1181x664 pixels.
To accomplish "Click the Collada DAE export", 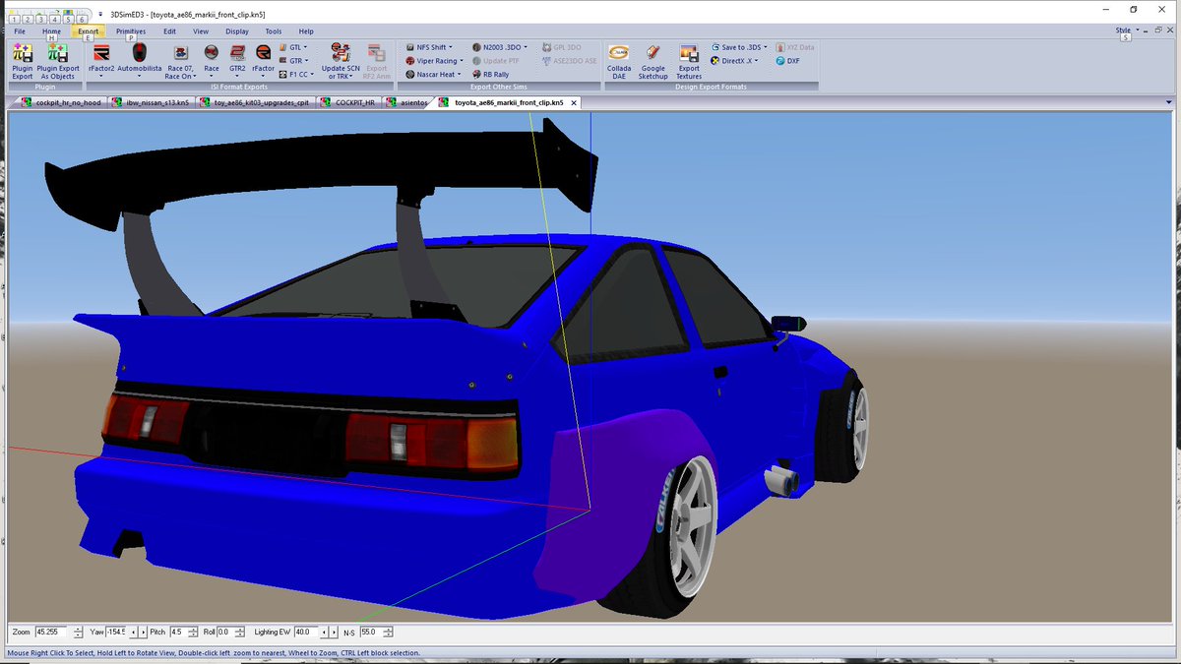I will pos(619,61).
